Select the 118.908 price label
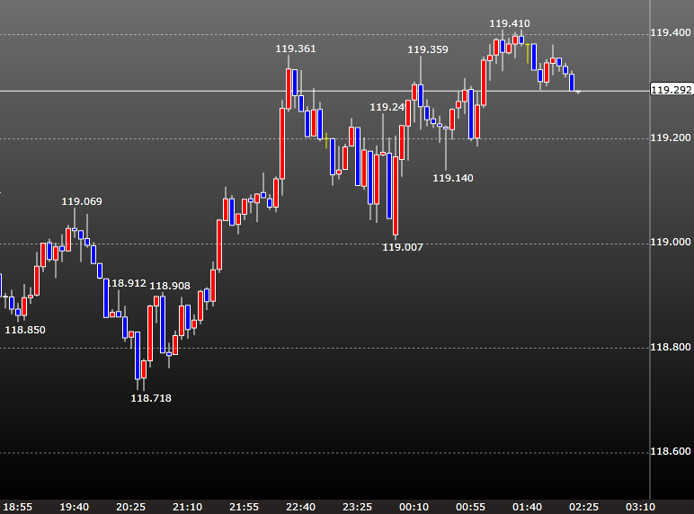 (x=170, y=286)
